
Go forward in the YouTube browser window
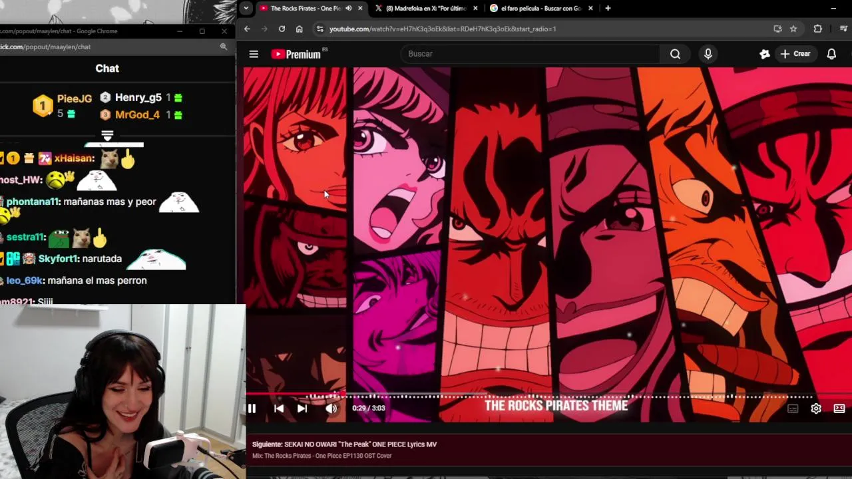pos(264,29)
